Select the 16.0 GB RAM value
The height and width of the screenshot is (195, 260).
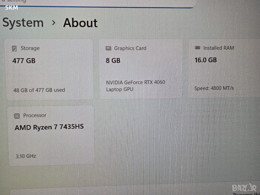pyautogui.click(x=206, y=60)
